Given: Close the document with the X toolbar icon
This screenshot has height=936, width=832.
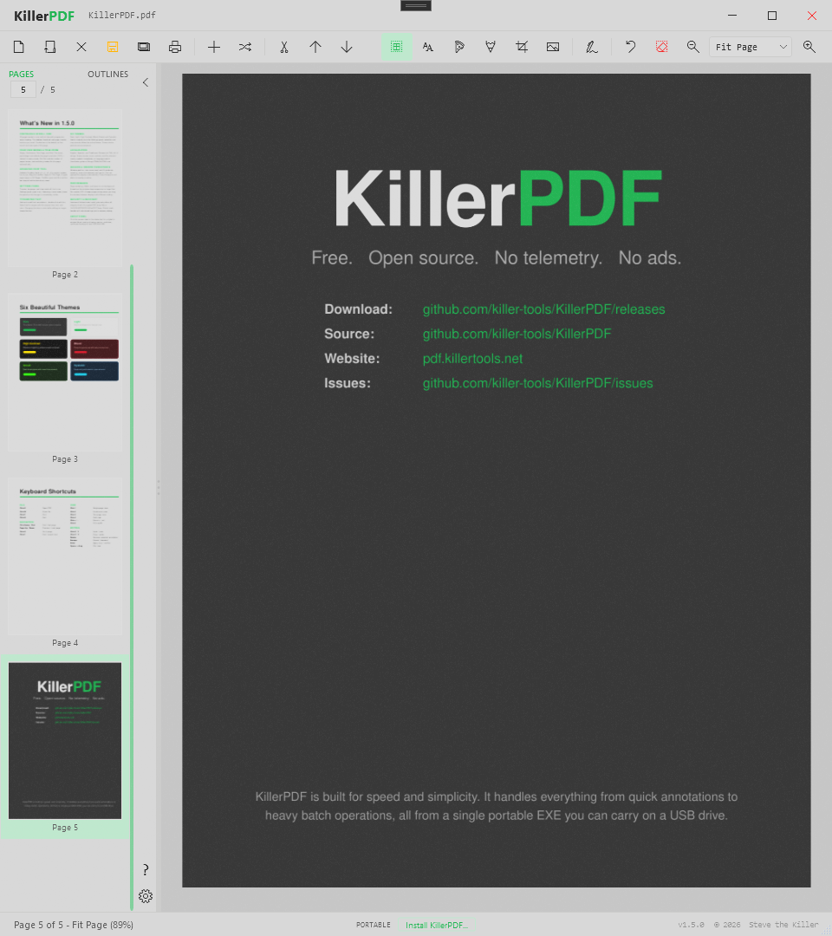Looking at the screenshot, I should coord(81,47).
